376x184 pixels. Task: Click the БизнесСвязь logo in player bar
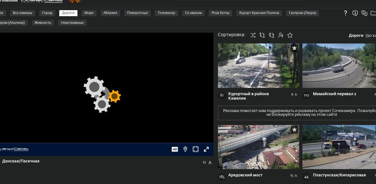(x=14, y=149)
